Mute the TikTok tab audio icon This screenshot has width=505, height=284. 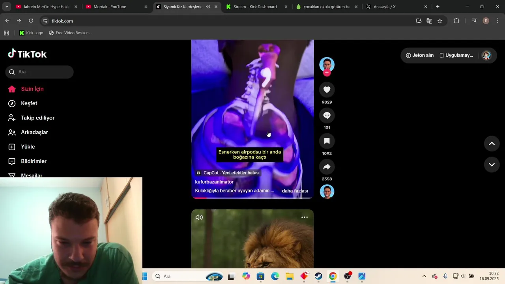tap(208, 7)
